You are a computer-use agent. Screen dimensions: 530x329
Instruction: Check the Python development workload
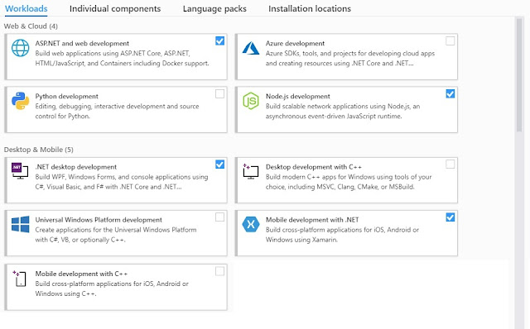click(219, 93)
